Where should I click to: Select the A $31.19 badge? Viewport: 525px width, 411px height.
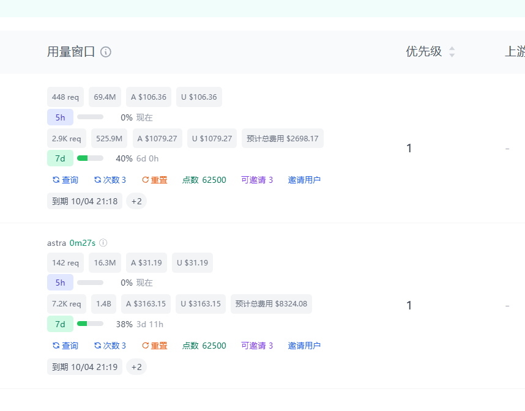pyautogui.click(x=146, y=263)
